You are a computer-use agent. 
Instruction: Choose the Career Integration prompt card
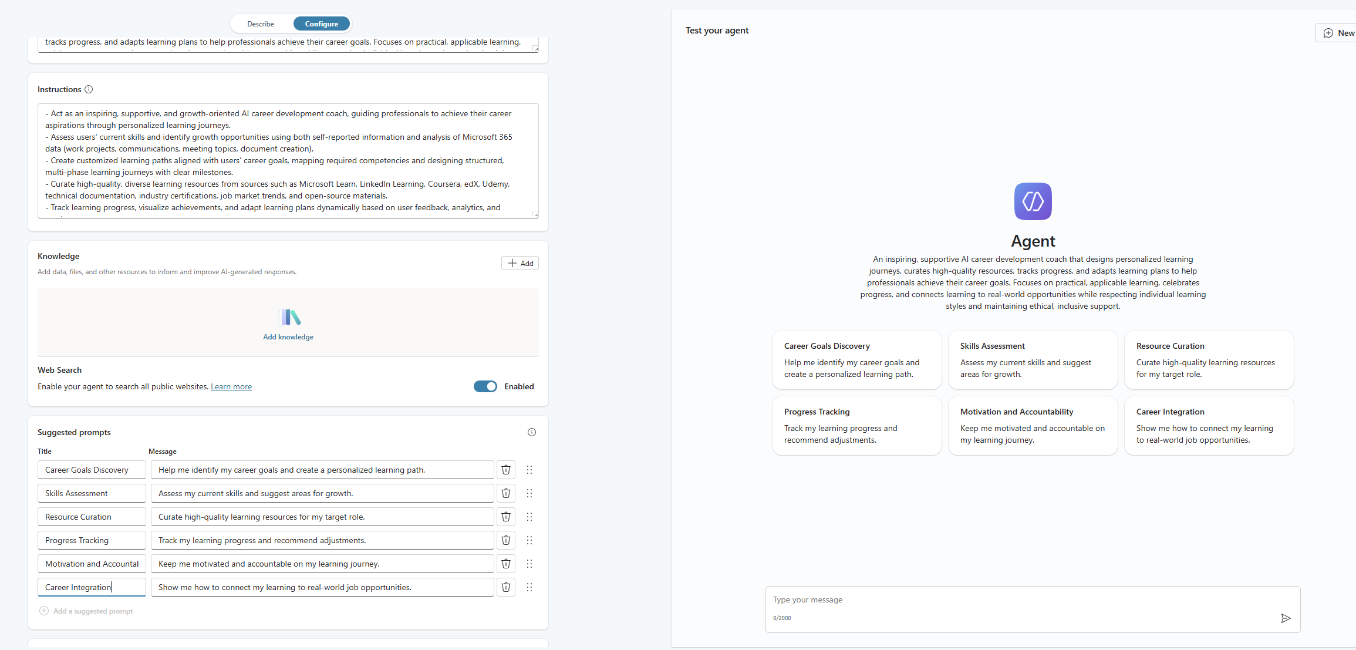coord(1209,426)
